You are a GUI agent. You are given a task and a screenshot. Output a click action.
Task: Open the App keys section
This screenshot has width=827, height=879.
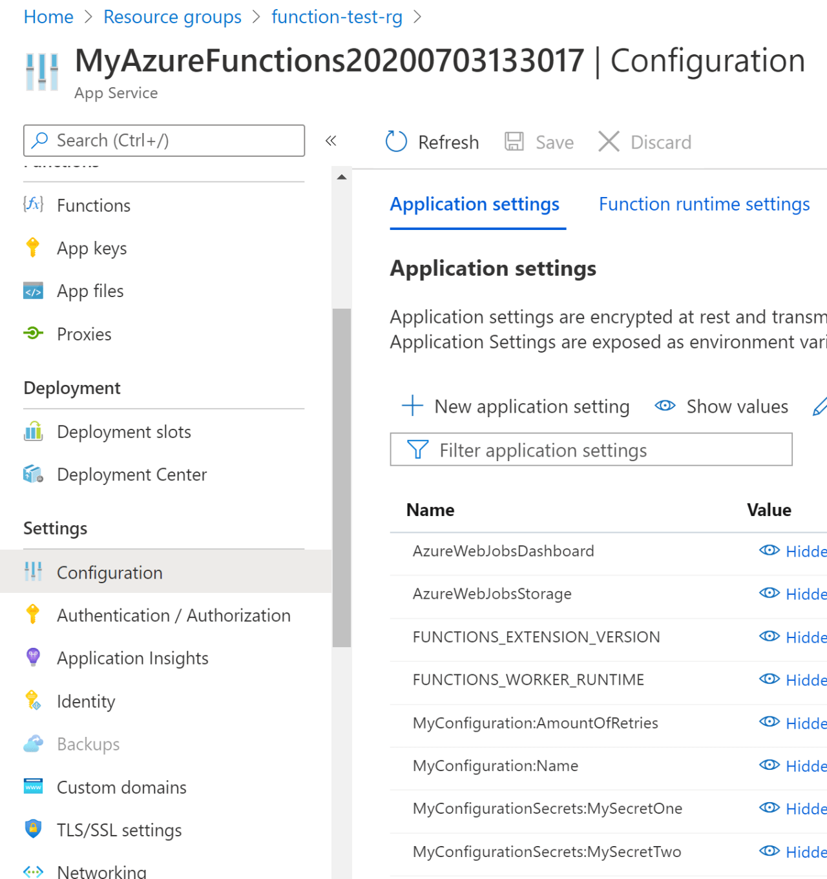point(91,248)
